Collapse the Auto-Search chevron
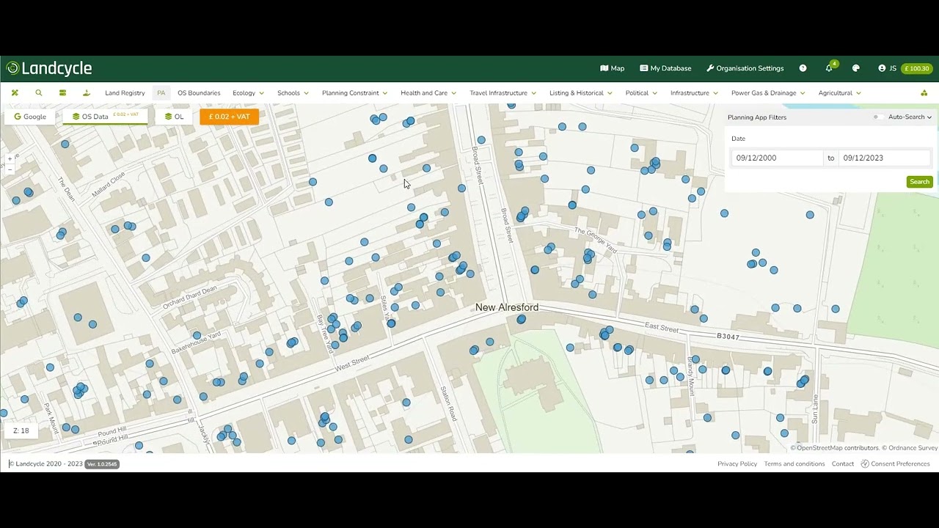 (x=929, y=117)
